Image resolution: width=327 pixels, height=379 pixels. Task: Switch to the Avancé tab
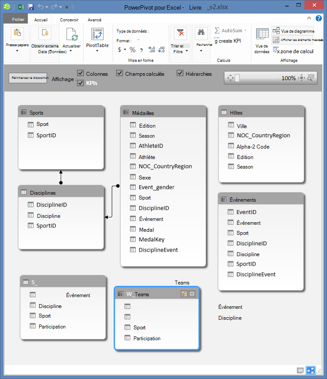(94, 20)
